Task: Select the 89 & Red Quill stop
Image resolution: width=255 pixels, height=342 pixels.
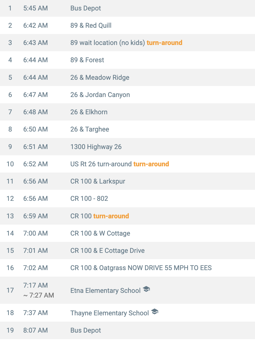Action: 128,25
